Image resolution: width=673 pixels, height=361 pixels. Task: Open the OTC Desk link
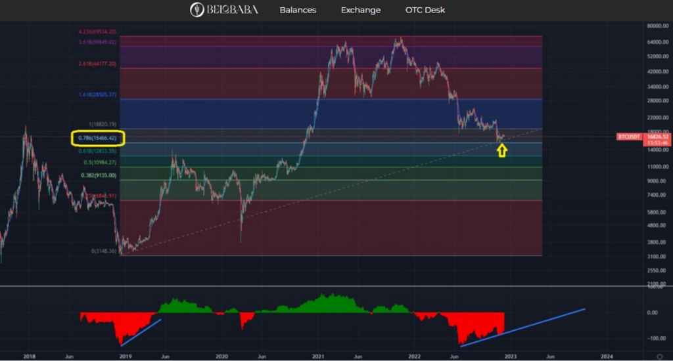(x=425, y=10)
